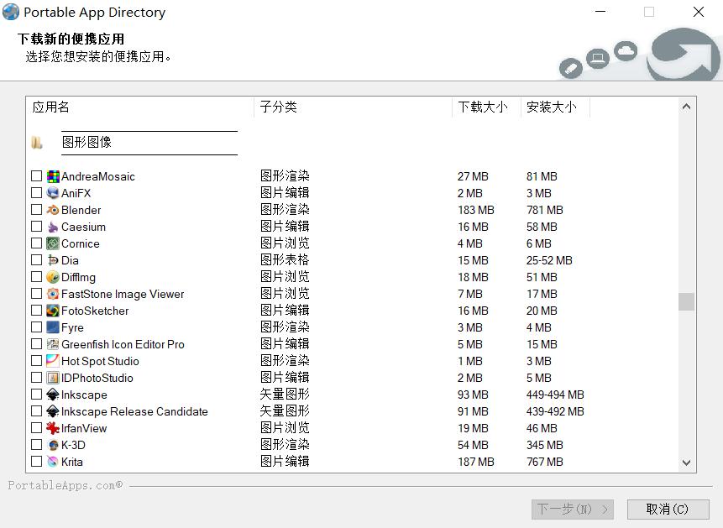Click the Inkscape app icon
723x528 pixels.
click(53, 395)
